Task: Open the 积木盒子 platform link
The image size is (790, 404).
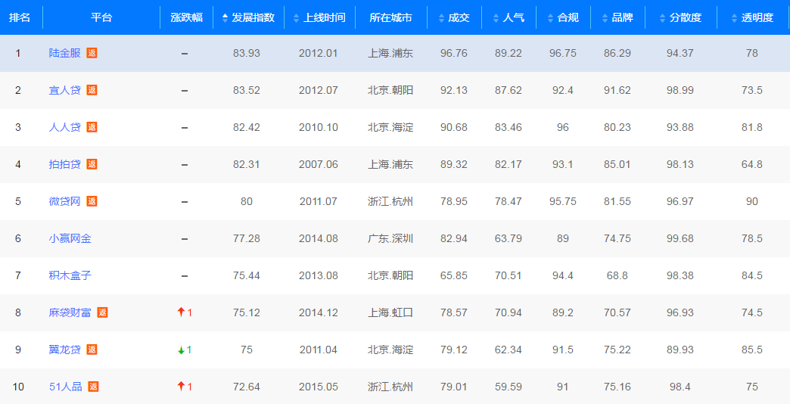Action: click(x=70, y=275)
